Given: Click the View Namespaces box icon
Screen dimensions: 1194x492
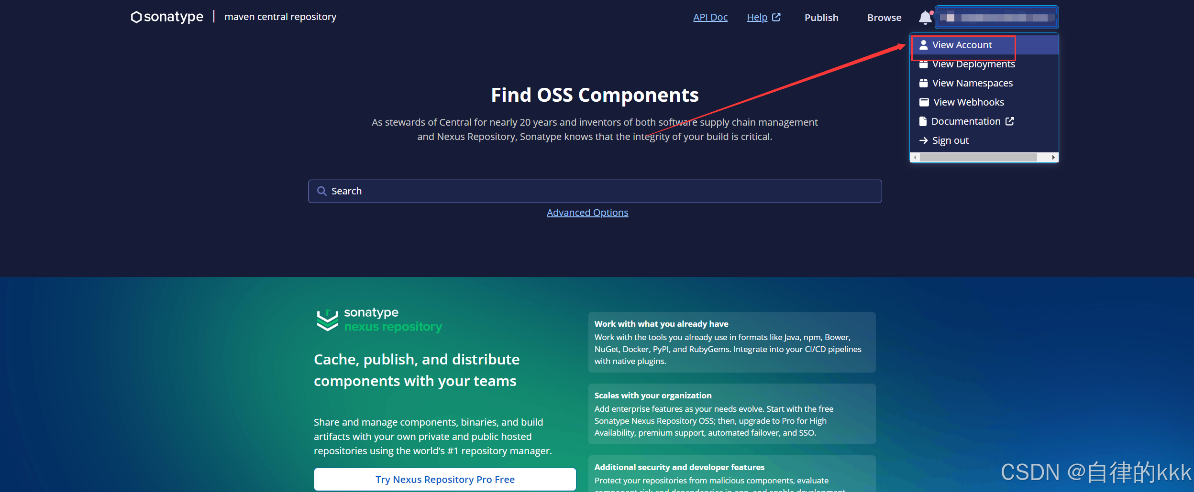Looking at the screenshot, I should coord(924,83).
